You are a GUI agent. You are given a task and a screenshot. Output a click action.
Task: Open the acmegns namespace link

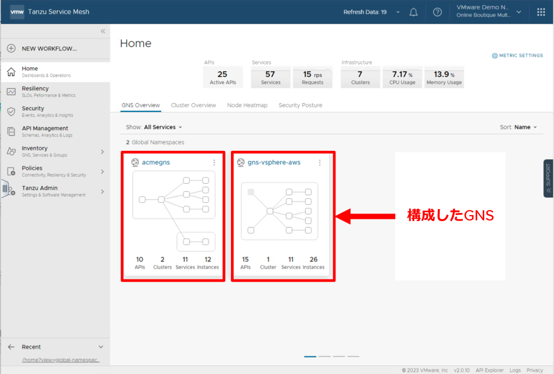click(x=156, y=162)
